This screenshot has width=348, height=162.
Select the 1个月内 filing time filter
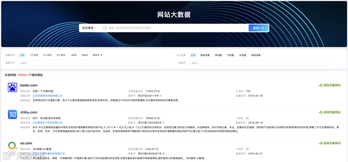click(34, 55)
